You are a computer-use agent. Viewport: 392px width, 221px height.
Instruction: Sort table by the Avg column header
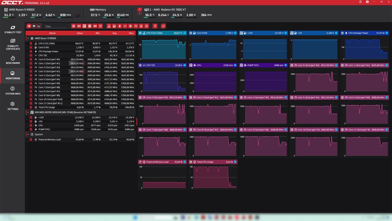click(x=114, y=33)
